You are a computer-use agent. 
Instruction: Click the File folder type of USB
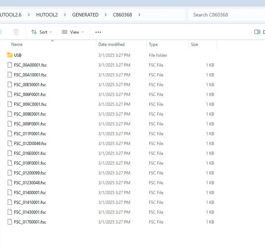coord(158,55)
